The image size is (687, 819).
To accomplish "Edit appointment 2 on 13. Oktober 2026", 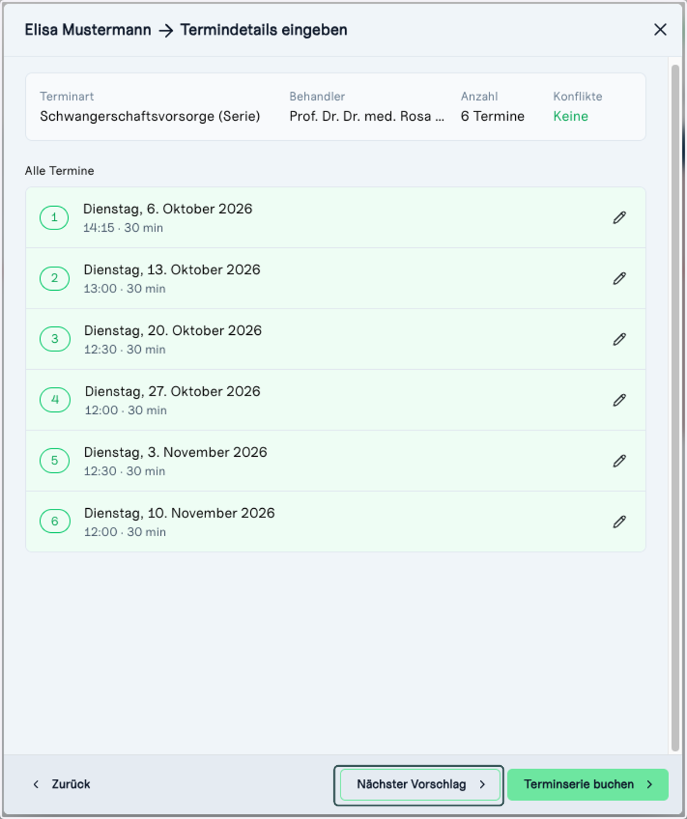I will coord(619,278).
